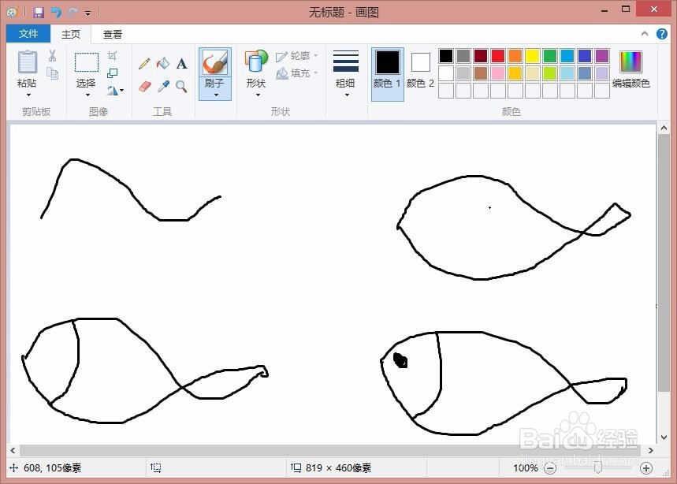Collapse the ribbon with the chevron
This screenshot has height=484, width=677.
(x=645, y=34)
